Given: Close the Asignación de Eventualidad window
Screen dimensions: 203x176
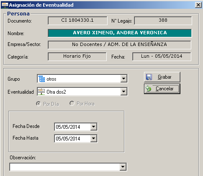Looking at the screenshot, I should [x=198, y=5].
